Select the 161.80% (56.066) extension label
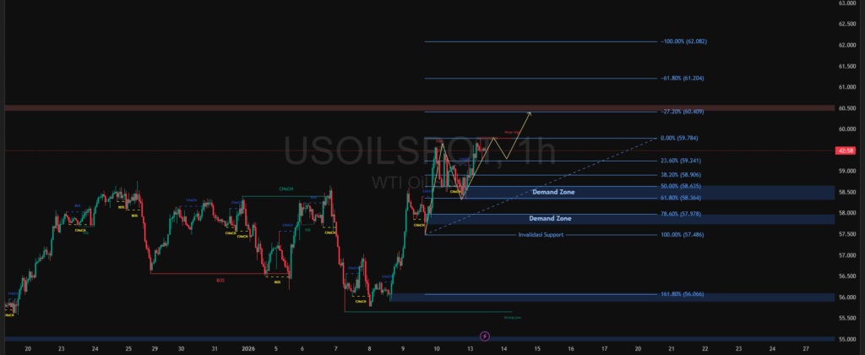 (x=683, y=295)
